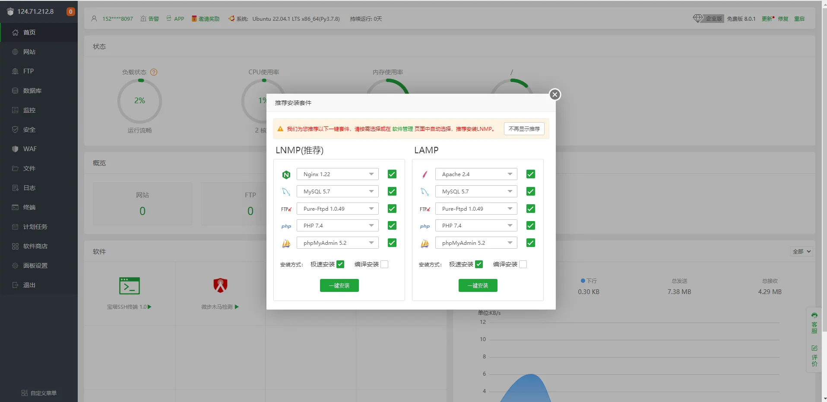Click the MySQL dolphin icon in LNMP
Image resolution: width=827 pixels, height=402 pixels.
(x=286, y=192)
